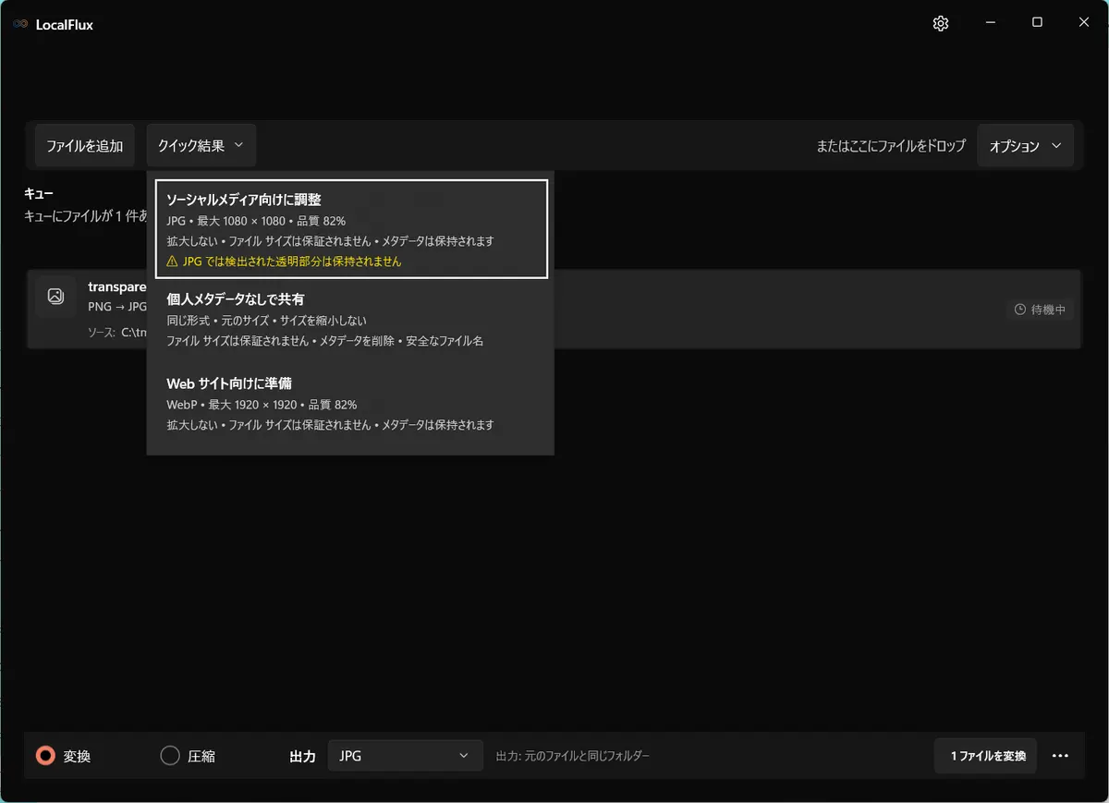Click the 1 ファイルを変換 button
Image resolution: width=1109 pixels, height=803 pixels.
985,756
